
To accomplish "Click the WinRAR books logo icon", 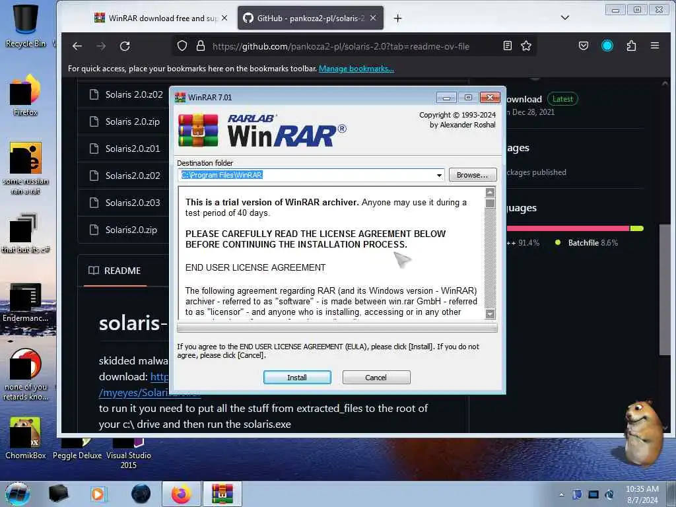I will (x=198, y=130).
